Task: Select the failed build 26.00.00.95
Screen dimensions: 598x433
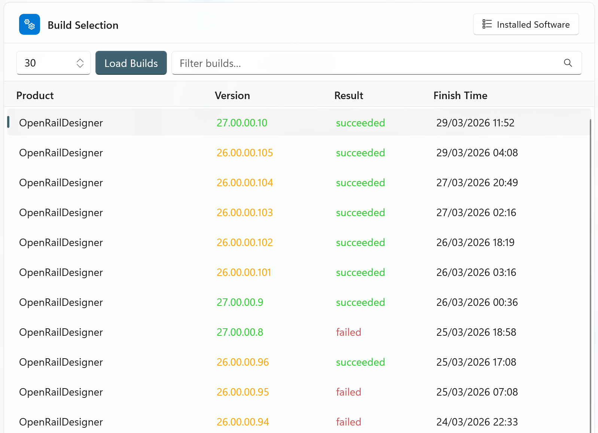Action: [242, 392]
